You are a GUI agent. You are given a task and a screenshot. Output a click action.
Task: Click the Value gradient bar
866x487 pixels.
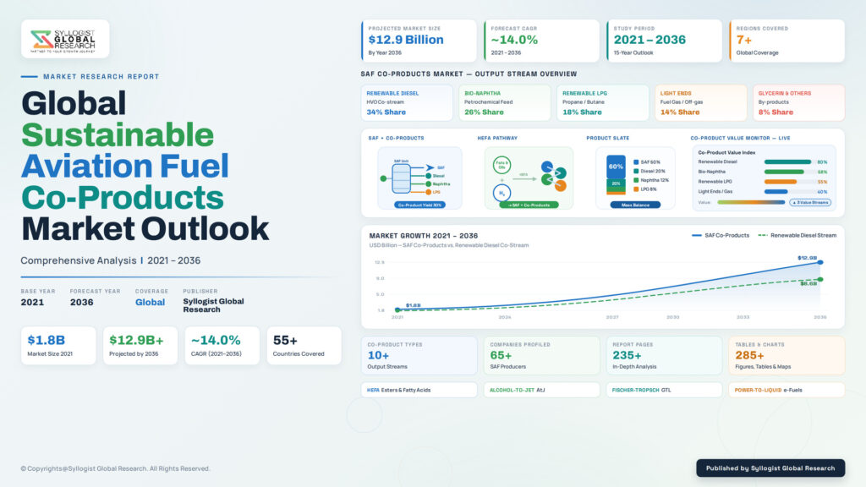pyautogui.click(x=751, y=202)
